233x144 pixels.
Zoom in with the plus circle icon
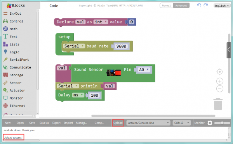[220, 81]
